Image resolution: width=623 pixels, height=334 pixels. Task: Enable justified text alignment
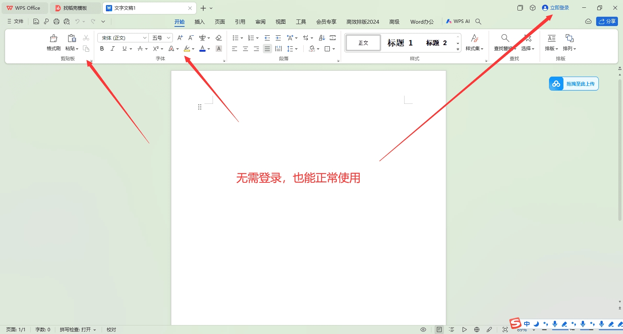point(267,49)
